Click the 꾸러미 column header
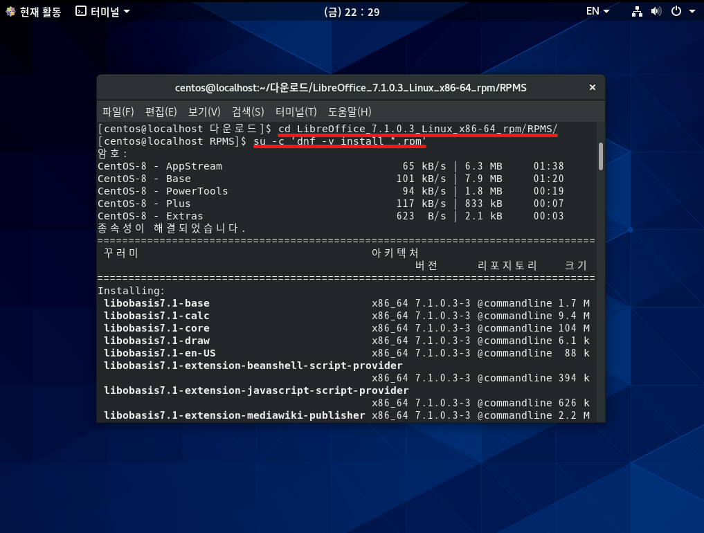 click(x=120, y=253)
